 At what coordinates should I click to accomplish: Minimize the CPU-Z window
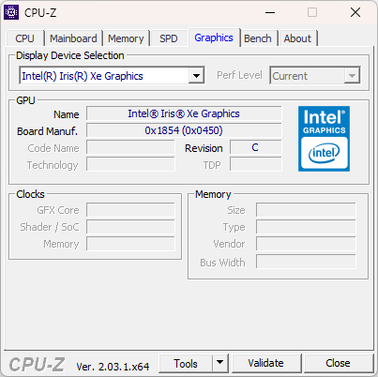(270, 12)
